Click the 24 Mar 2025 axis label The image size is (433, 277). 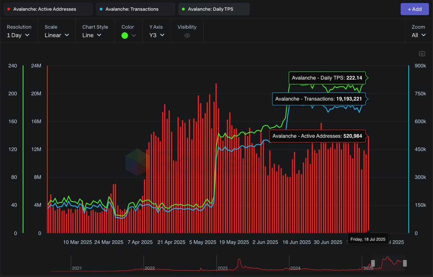click(x=109, y=242)
